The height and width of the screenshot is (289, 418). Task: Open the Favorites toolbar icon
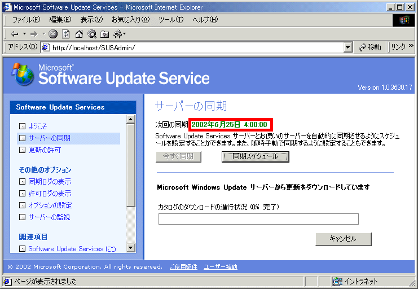click(104, 34)
